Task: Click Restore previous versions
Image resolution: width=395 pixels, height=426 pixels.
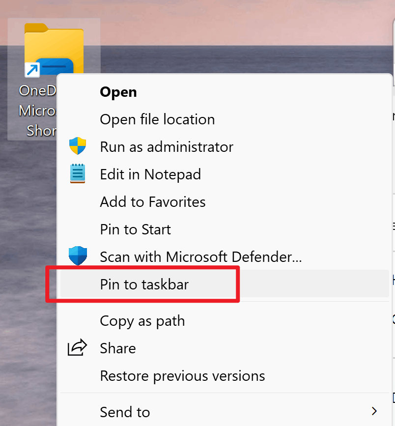Action: (x=225, y=375)
